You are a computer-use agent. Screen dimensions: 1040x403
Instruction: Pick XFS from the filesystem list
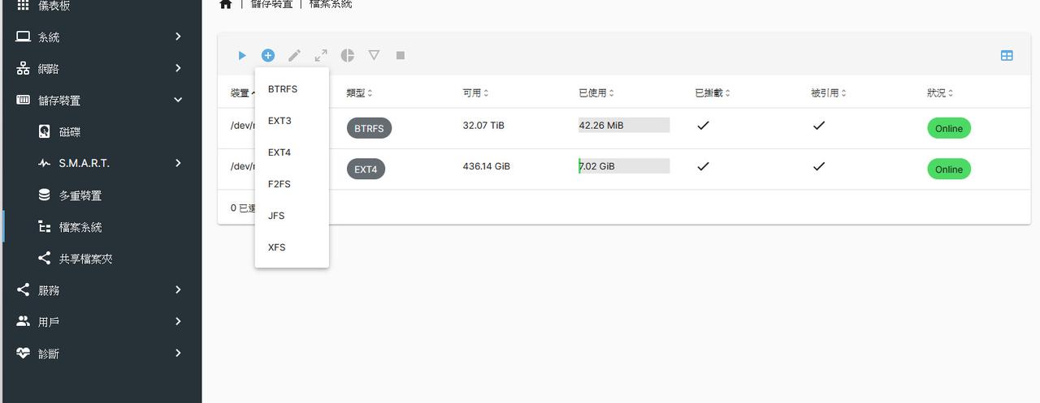tap(277, 247)
